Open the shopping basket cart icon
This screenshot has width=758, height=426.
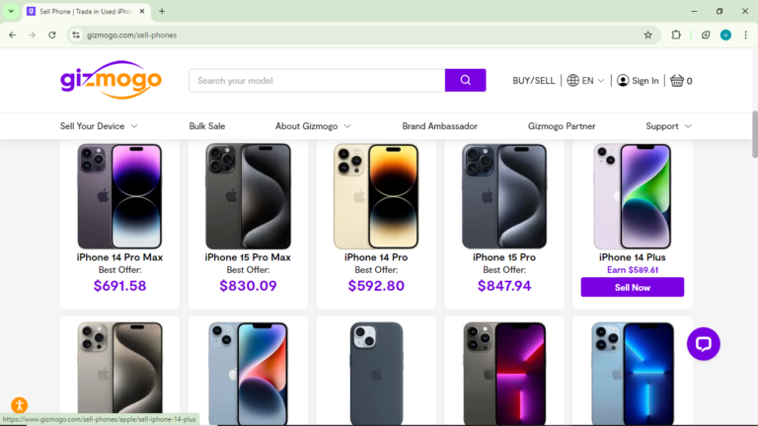677,81
